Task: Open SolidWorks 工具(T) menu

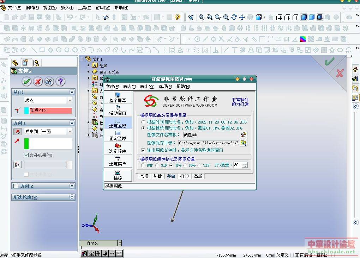Action: pos(84,8)
